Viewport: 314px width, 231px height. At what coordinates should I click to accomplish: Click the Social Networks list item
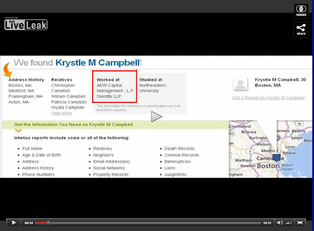click(109, 168)
